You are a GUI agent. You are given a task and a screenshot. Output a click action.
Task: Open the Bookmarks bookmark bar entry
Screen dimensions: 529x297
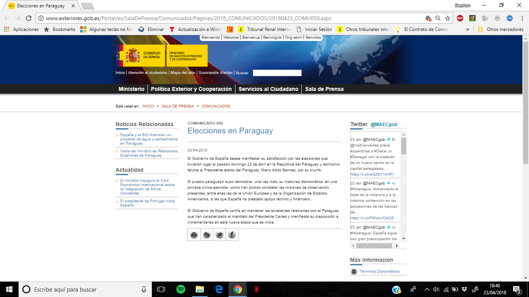point(60,29)
